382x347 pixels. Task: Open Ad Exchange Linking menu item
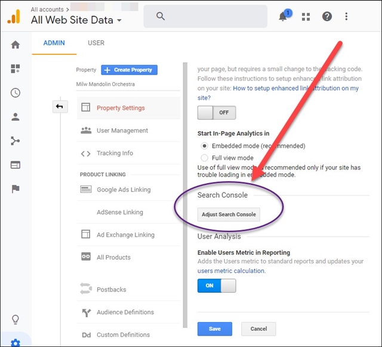[128, 235]
